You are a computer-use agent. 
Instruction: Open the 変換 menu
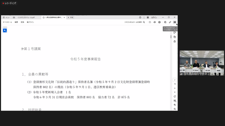22,22
